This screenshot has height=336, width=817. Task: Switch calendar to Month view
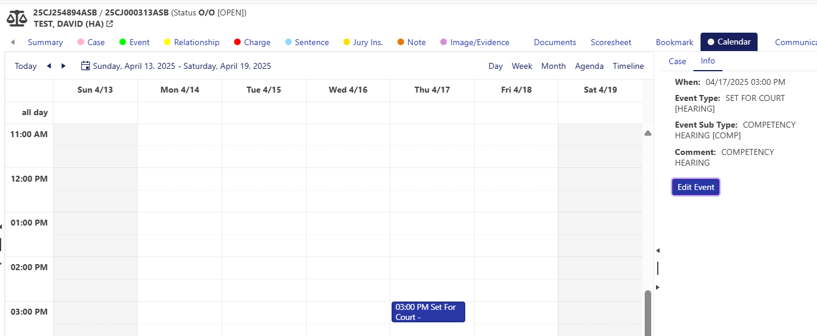[x=553, y=66]
